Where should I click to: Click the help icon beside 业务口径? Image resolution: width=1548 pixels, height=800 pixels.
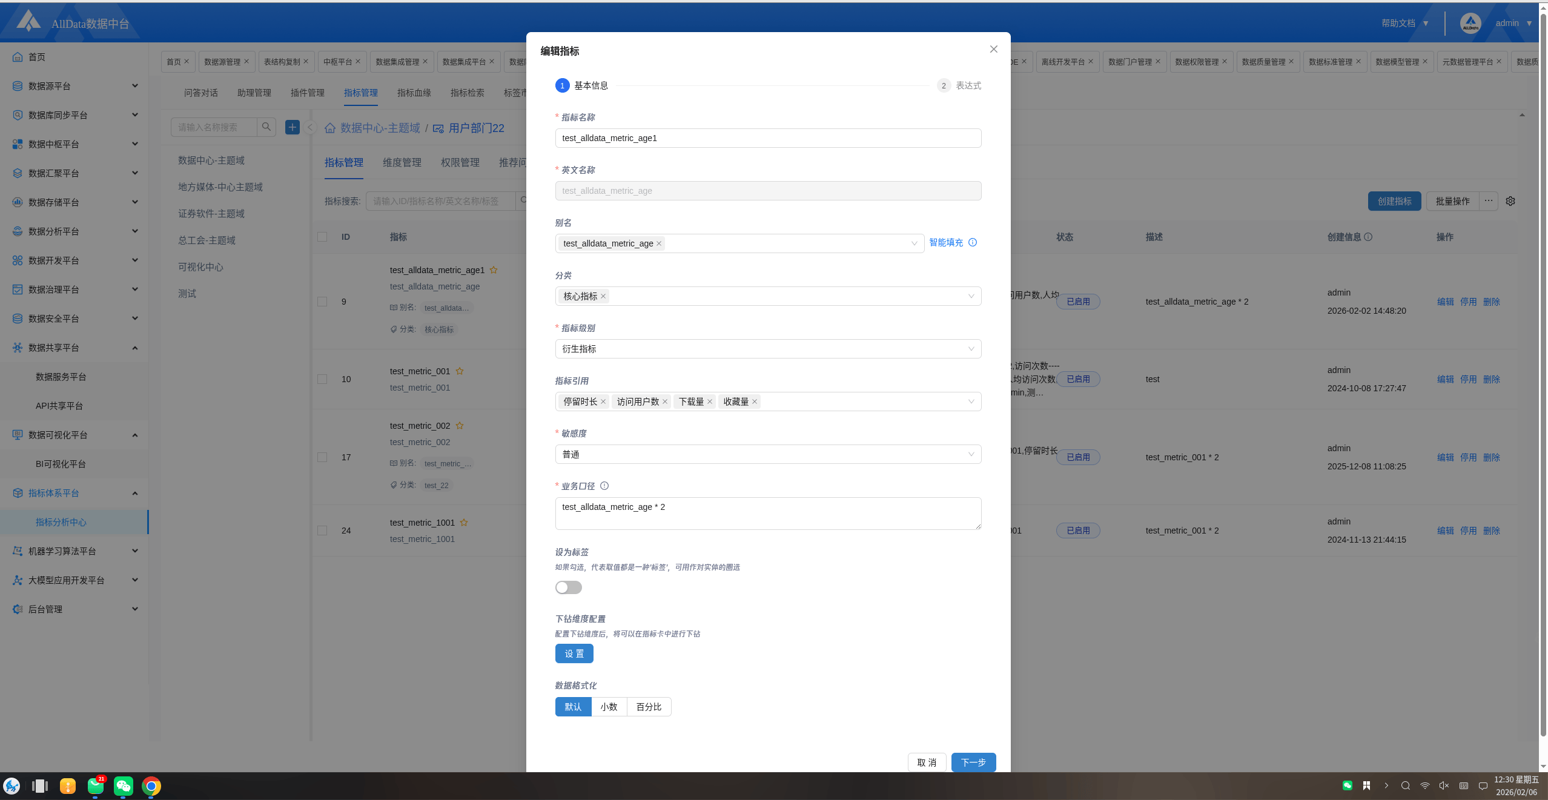point(604,486)
